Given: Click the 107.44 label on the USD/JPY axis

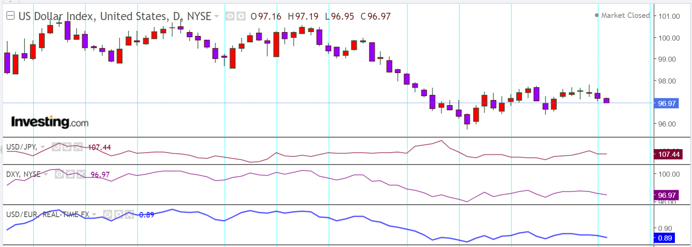Looking at the screenshot, I should pos(668,154).
